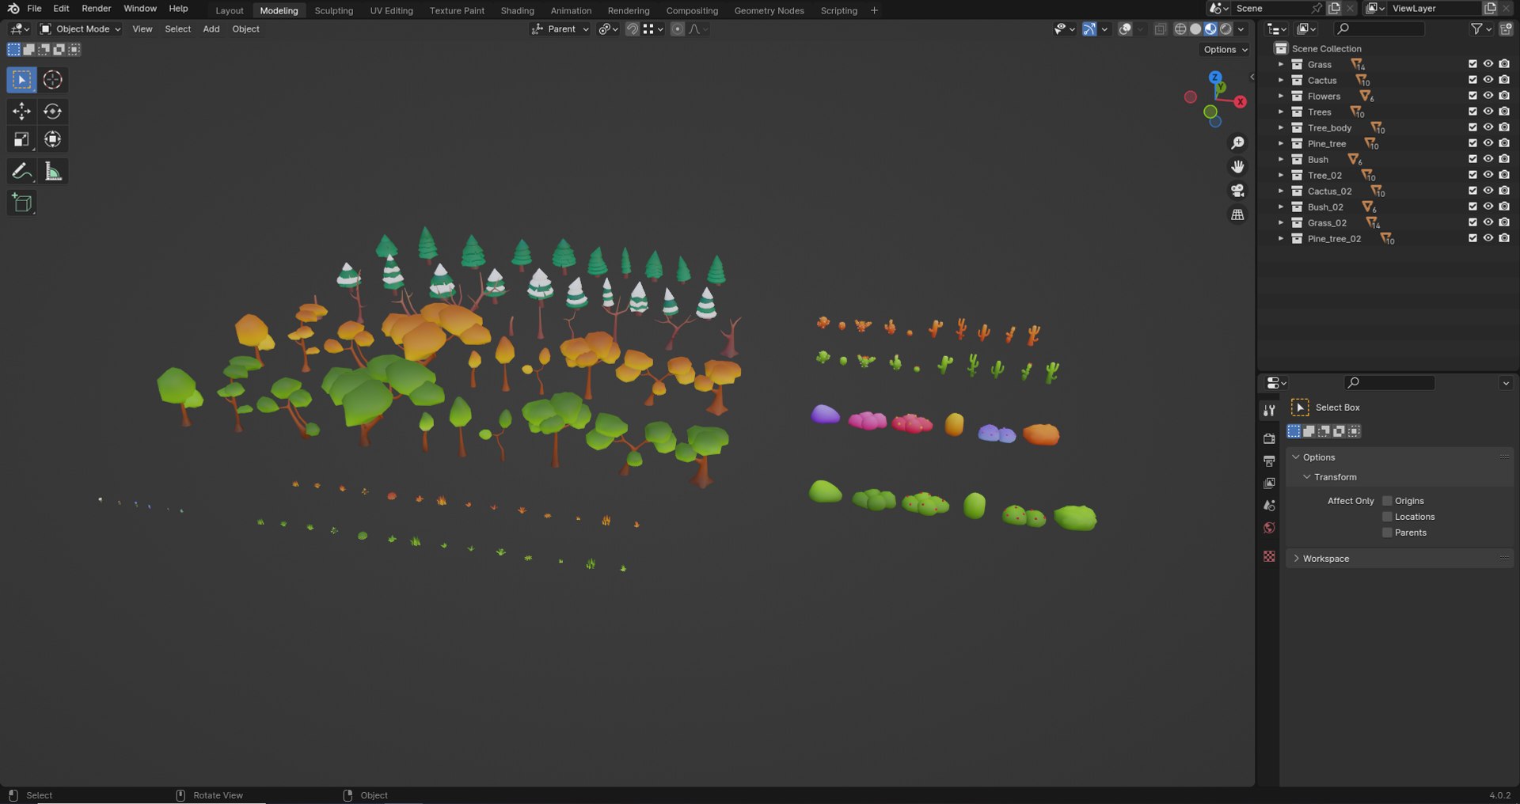Activate the Cursor tool
Image resolution: width=1520 pixels, height=804 pixels.
(52, 80)
